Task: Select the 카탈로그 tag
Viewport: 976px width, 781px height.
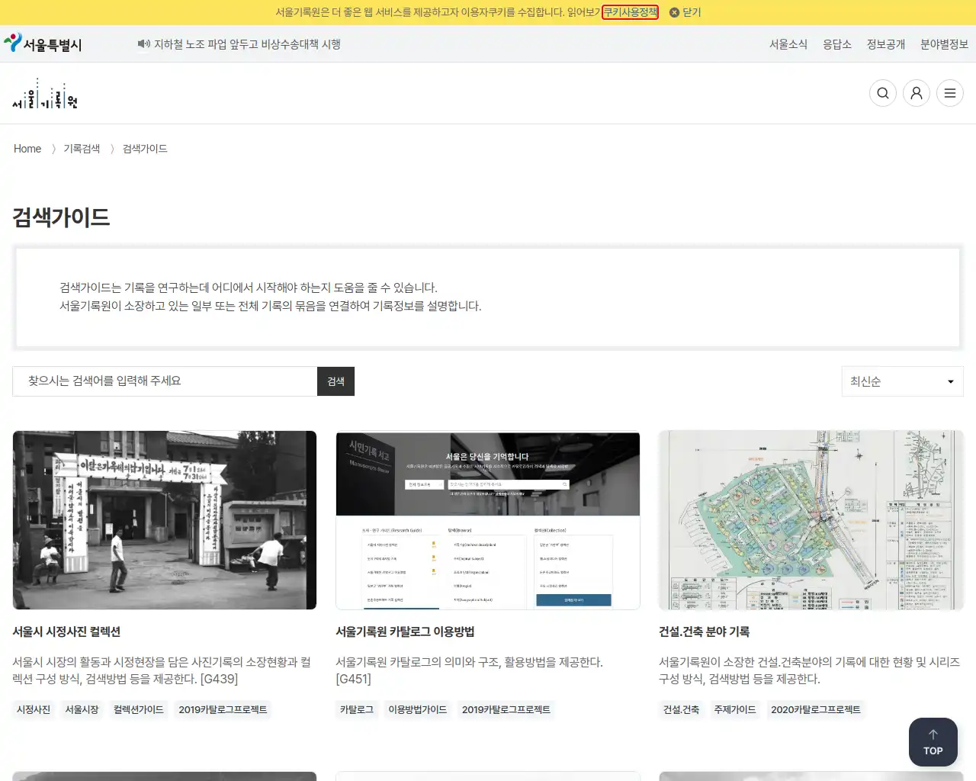Action: tap(357, 709)
